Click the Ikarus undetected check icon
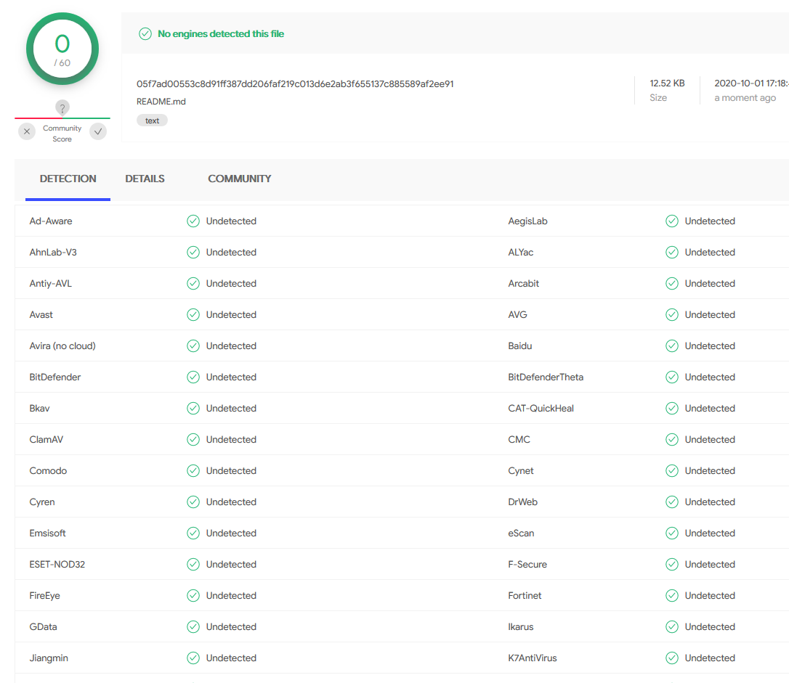Screen dimensions: 789x683 point(672,626)
